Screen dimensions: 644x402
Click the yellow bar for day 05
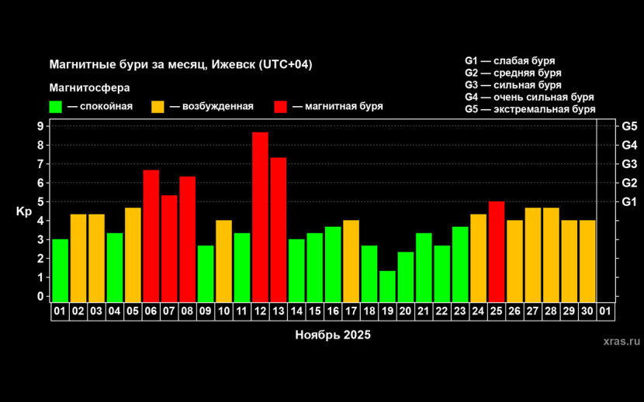point(133,254)
